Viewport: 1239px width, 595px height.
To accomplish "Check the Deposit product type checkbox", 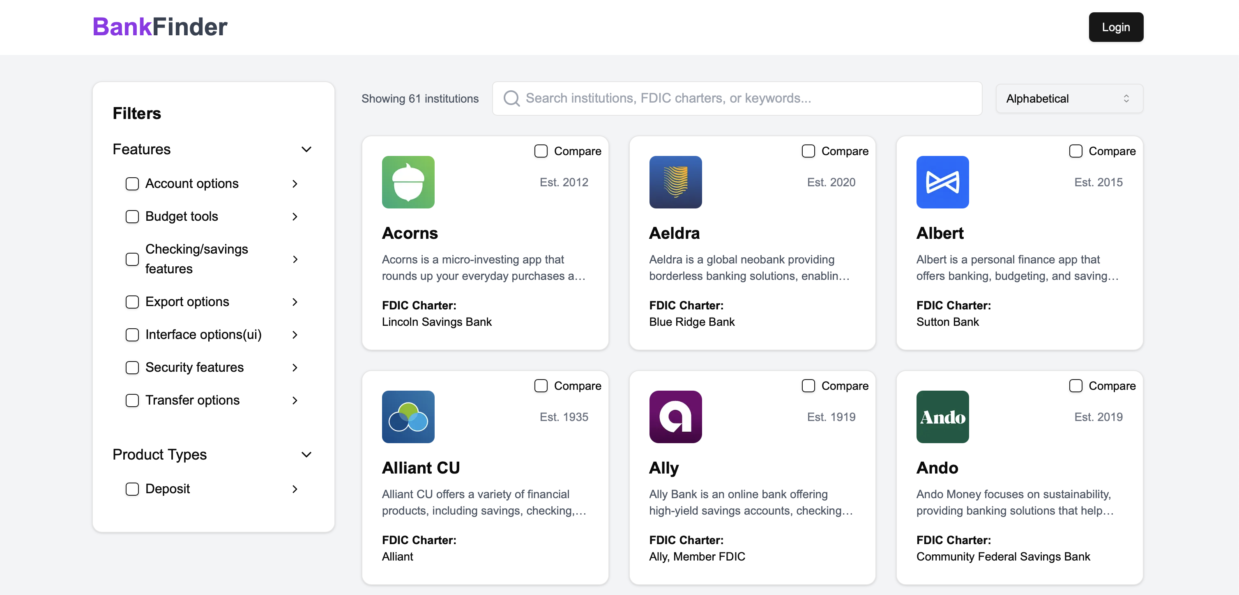I will coord(132,489).
